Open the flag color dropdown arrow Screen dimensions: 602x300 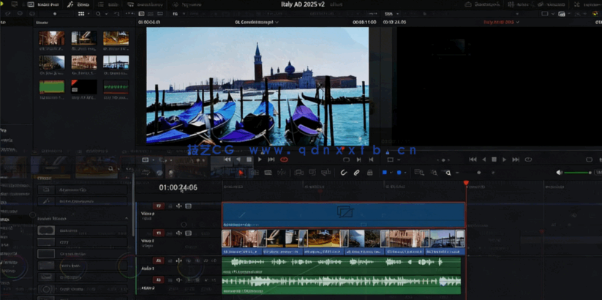[x=391, y=173]
